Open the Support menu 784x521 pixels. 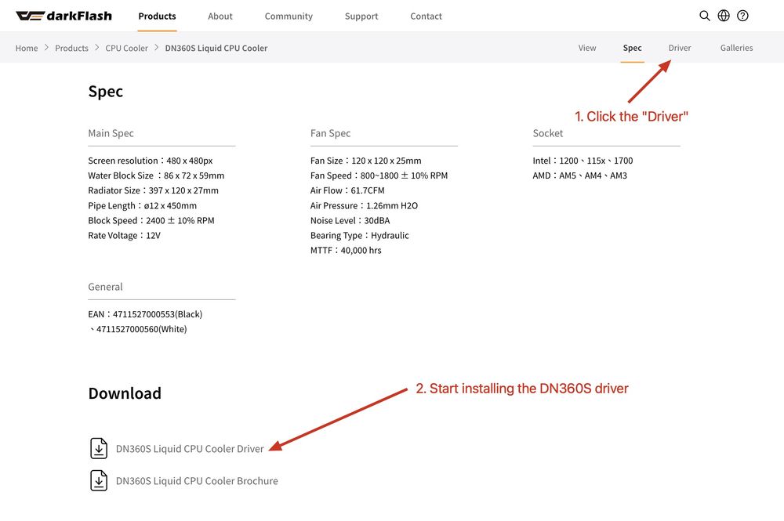[361, 16]
